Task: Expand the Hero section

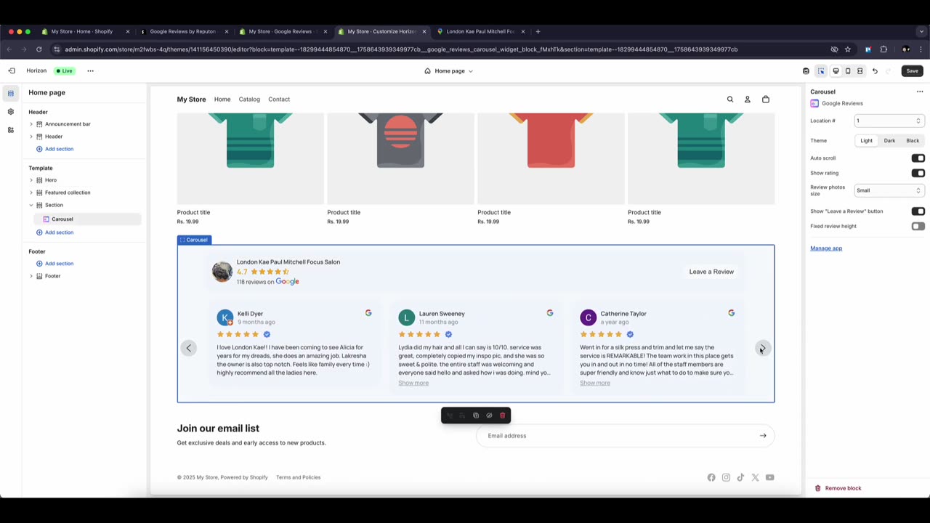Action: point(31,180)
